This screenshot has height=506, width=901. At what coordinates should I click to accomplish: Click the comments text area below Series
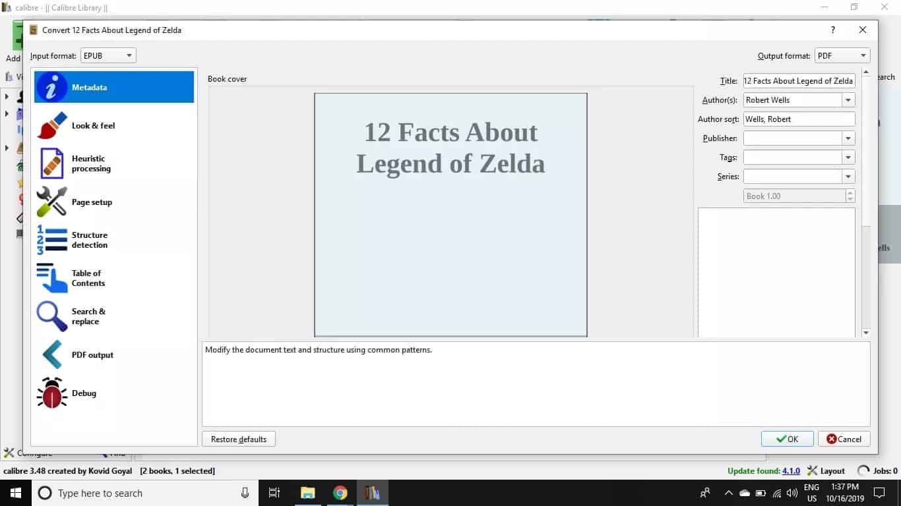coord(776,273)
